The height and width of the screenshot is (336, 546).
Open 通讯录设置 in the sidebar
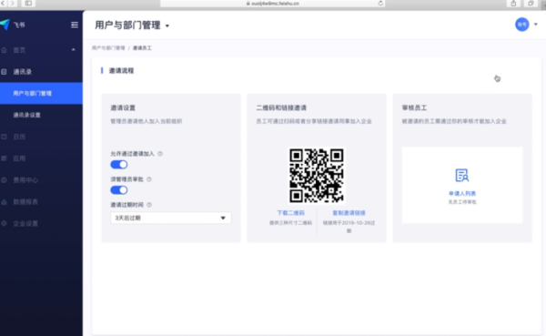coord(26,115)
